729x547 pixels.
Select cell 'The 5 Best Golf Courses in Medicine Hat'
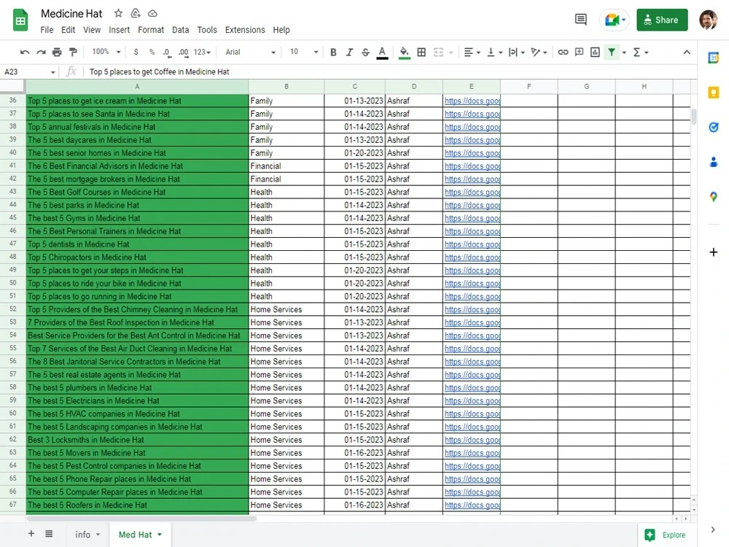(137, 192)
